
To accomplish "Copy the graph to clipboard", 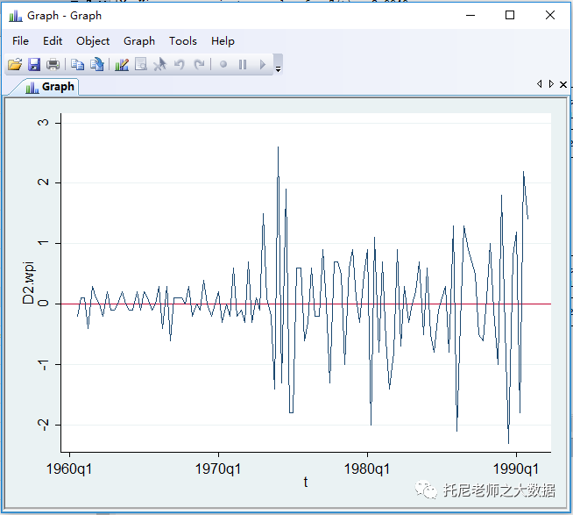I will tap(77, 64).
